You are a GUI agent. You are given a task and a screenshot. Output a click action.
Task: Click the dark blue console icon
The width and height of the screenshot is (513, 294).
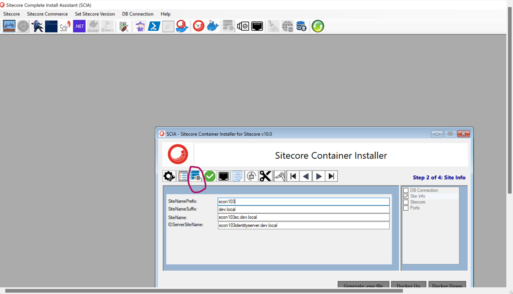click(51, 26)
